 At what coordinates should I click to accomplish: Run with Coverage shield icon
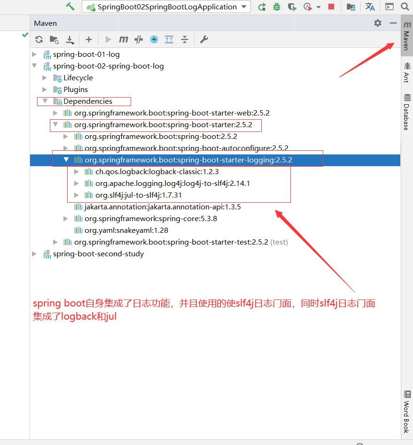[292, 7]
